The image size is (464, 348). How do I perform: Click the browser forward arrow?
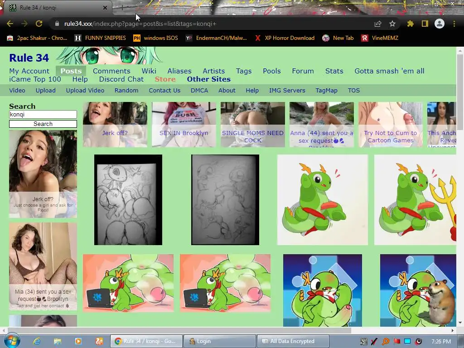pyautogui.click(x=24, y=24)
